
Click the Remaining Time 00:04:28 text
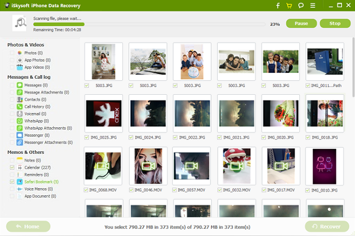pos(57,30)
